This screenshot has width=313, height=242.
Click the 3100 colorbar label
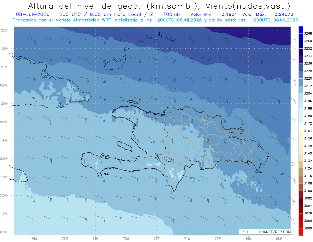click(308, 191)
